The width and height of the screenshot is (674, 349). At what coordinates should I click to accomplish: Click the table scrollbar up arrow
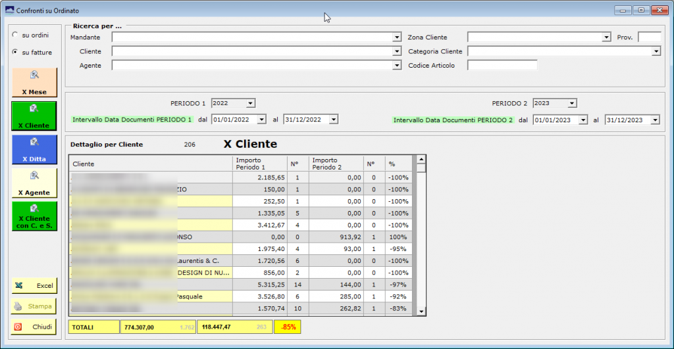pos(421,159)
